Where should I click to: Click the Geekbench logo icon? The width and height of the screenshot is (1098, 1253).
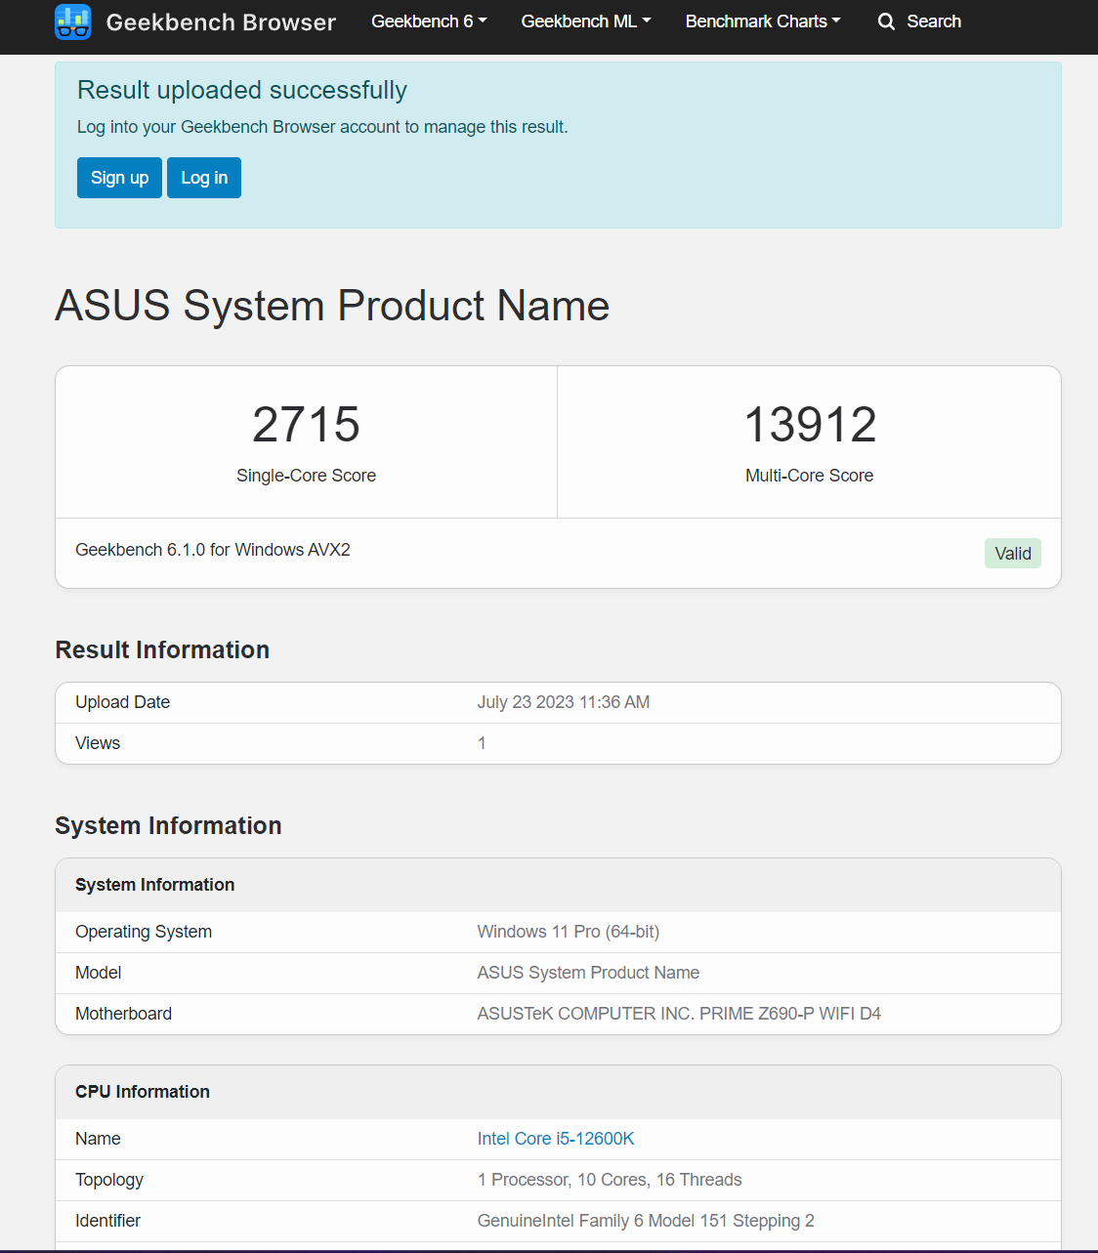click(73, 21)
